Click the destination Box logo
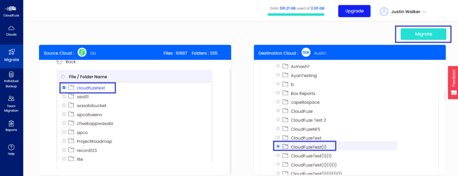The image size is (458, 176). pyautogui.click(x=306, y=53)
